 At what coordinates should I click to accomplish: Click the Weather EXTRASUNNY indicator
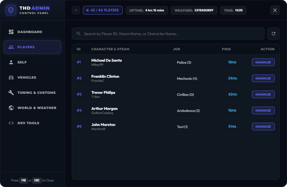pos(194,10)
